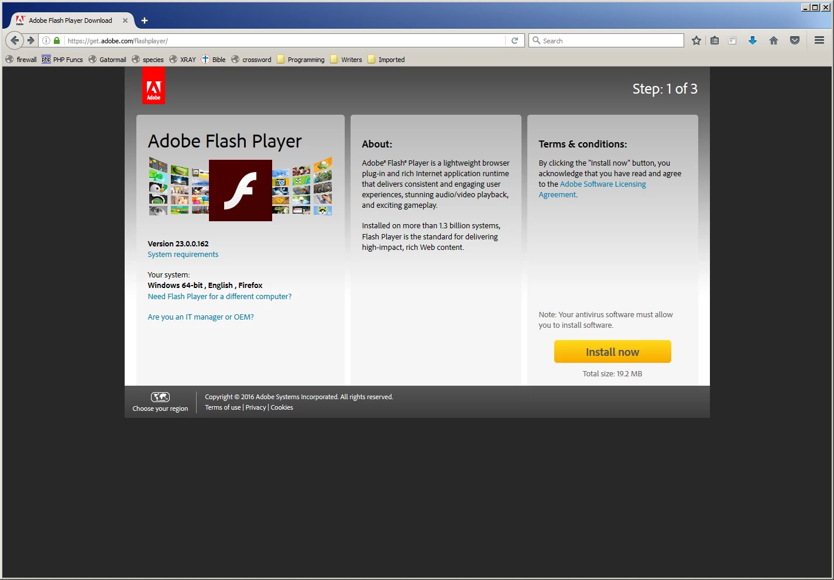Click the Windows 64-bit, English, Firefox text

(x=205, y=286)
